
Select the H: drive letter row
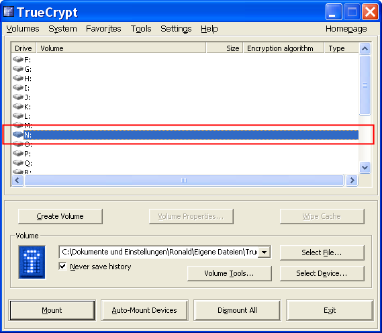pyautogui.click(x=185, y=79)
